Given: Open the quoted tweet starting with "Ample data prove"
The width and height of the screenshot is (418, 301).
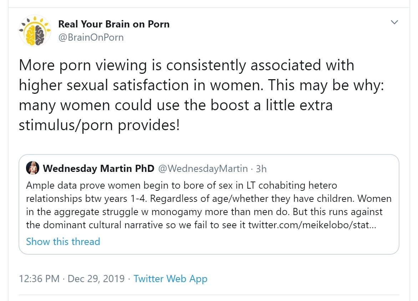Looking at the screenshot, I should (181, 186).
